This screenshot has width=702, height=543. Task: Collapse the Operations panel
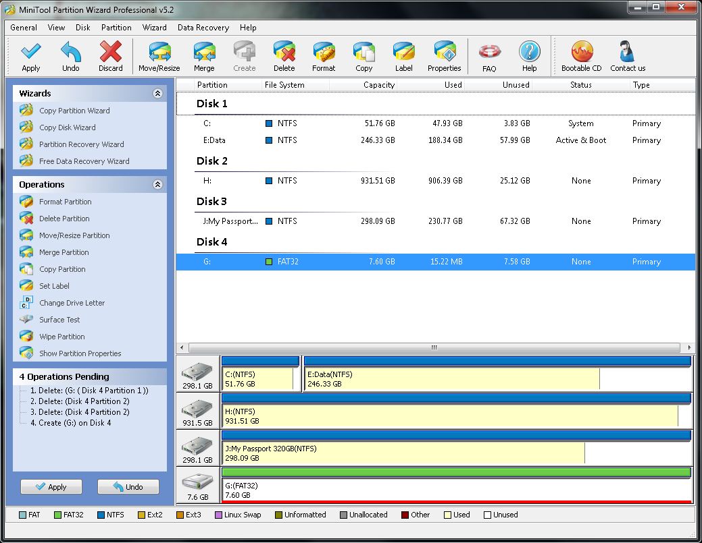click(157, 185)
